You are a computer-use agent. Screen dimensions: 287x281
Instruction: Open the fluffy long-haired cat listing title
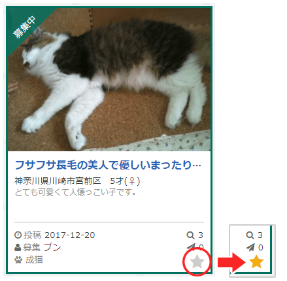[108, 165]
